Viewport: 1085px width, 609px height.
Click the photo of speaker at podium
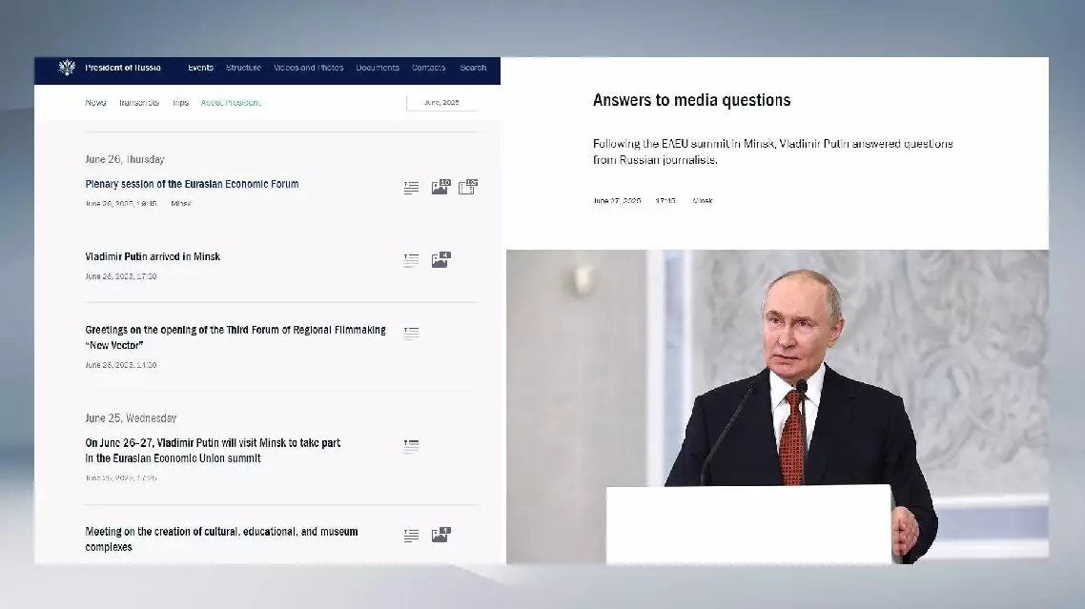pos(777,406)
